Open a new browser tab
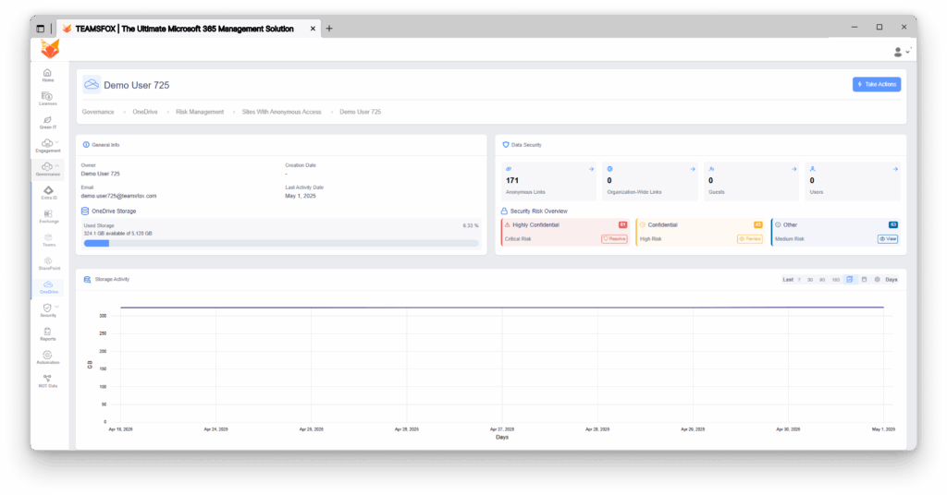The height and width of the screenshot is (495, 947). [329, 29]
